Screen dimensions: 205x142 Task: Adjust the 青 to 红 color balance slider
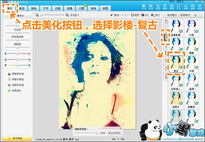[17, 54]
